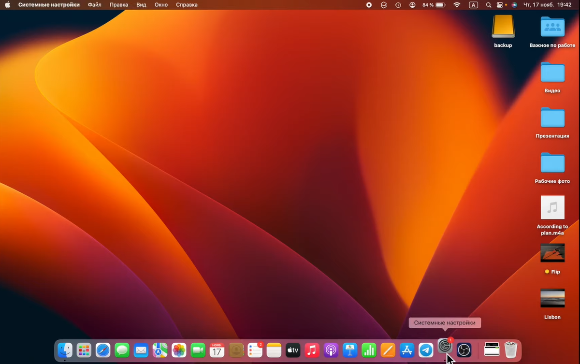Open the Правка menu

click(119, 5)
